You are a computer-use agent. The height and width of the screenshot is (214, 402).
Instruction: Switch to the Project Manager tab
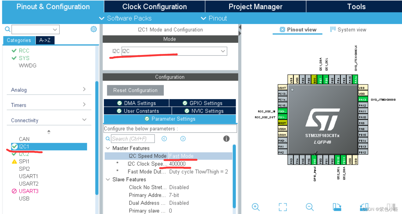[256, 7]
